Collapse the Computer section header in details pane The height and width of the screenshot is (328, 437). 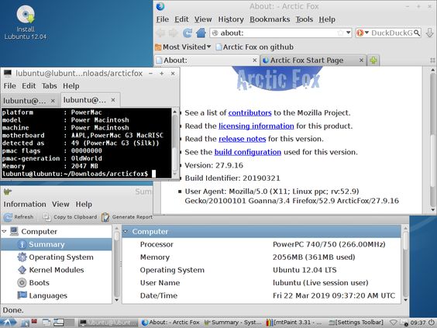[126, 231]
